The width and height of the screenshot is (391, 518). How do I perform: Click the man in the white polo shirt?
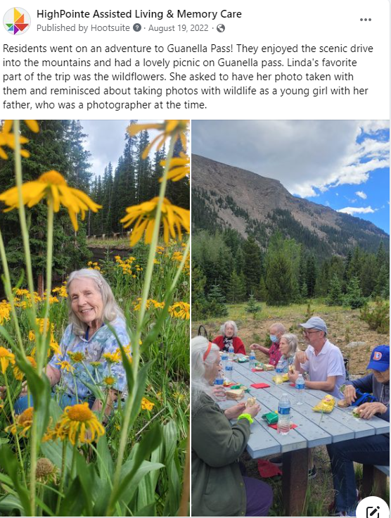click(x=319, y=358)
